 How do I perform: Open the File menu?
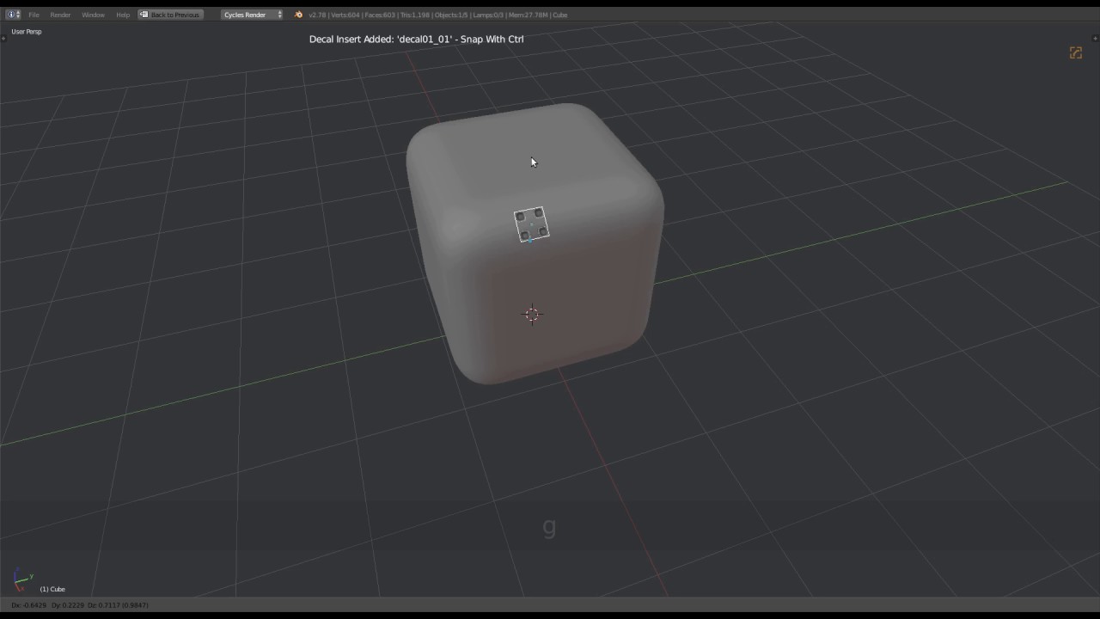pos(34,15)
